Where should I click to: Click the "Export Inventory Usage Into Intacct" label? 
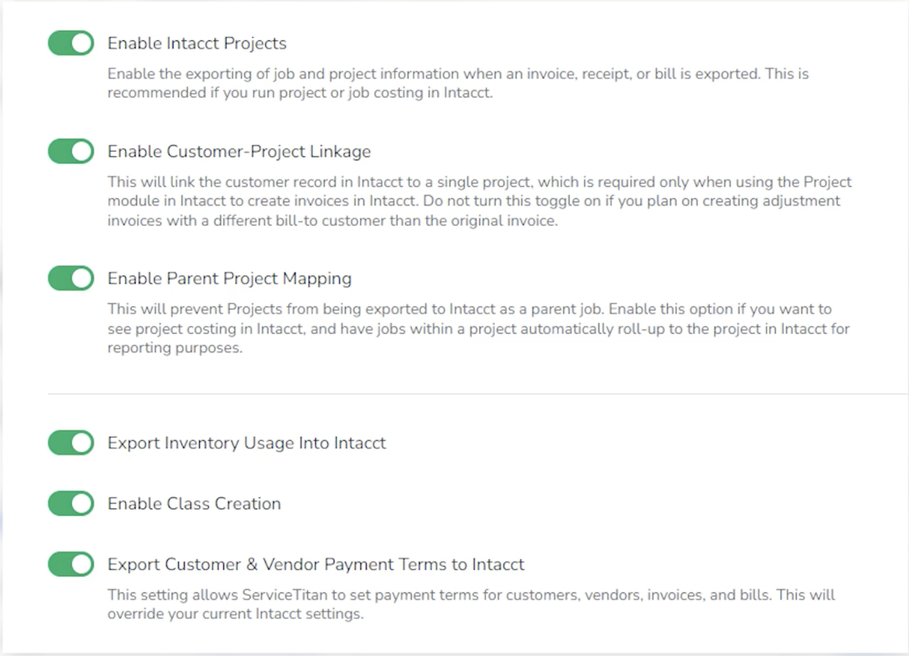click(x=246, y=443)
